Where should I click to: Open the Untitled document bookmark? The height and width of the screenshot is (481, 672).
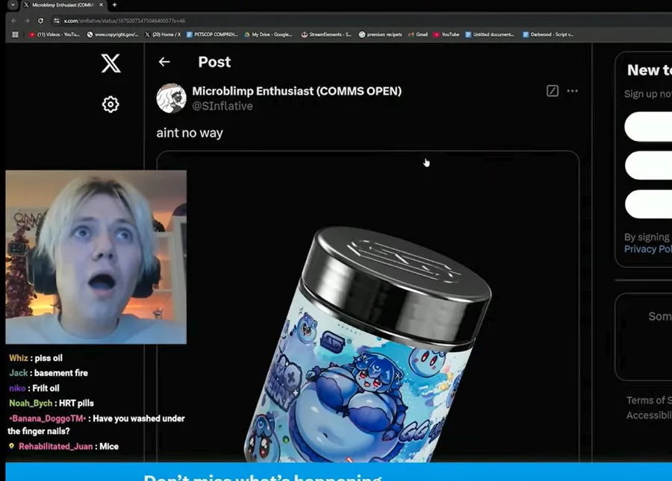[489, 34]
